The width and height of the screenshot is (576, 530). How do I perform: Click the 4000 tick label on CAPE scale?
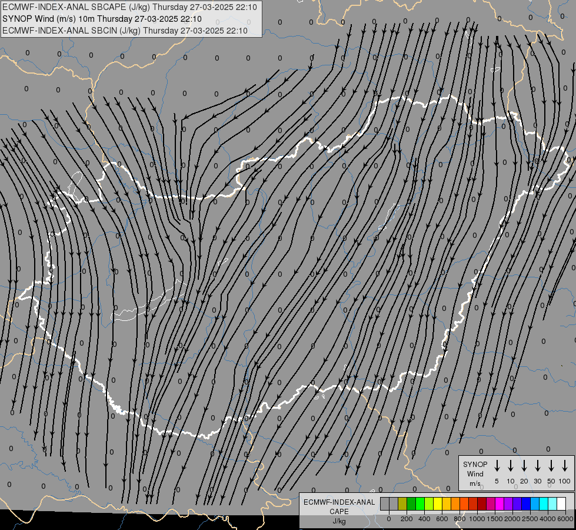[548, 519]
